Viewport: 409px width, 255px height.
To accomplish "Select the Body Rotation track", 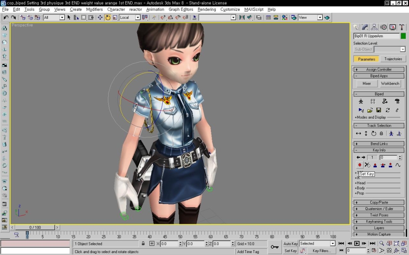I will click(374, 133).
